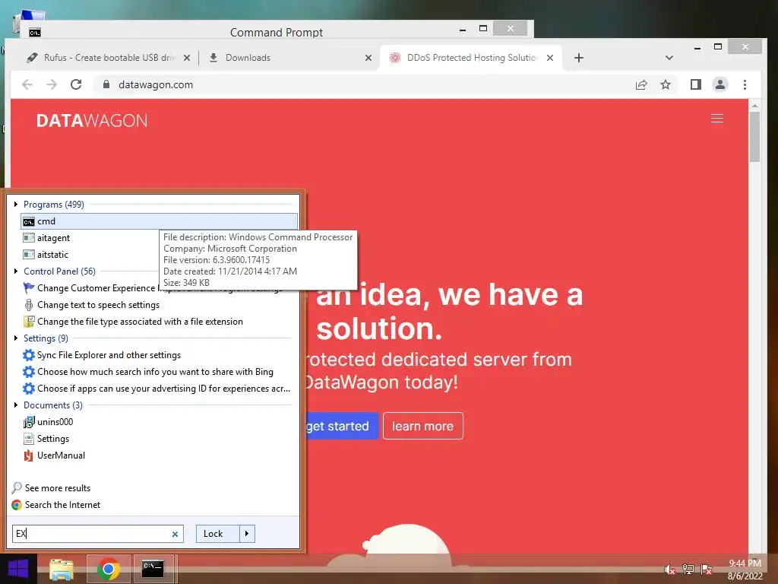Collapse the Documents (3) group
Viewport: 778px width, 584px height.
point(17,405)
